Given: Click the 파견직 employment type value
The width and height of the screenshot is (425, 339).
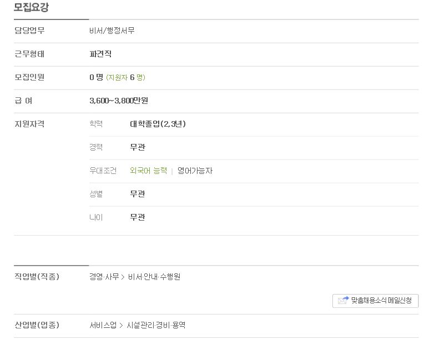Looking at the screenshot, I should (100, 54).
